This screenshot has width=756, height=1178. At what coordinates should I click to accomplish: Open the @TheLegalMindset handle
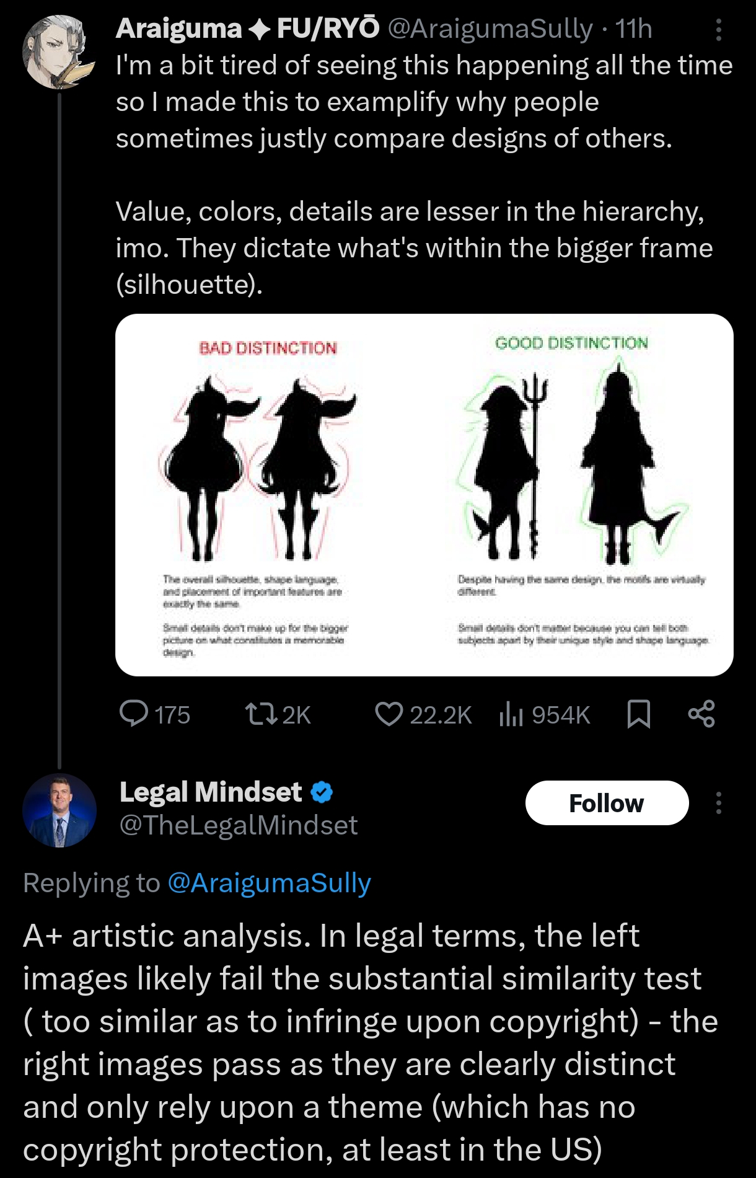pos(239,825)
